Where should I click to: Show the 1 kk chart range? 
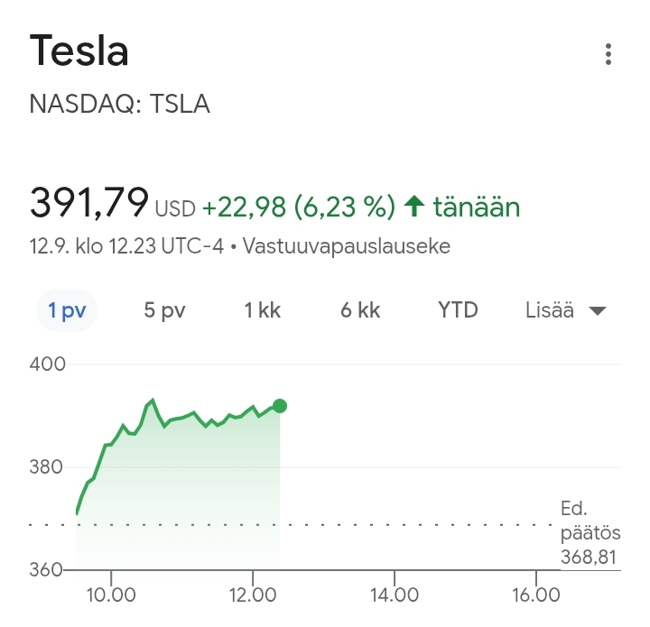pyautogui.click(x=263, y=310)
